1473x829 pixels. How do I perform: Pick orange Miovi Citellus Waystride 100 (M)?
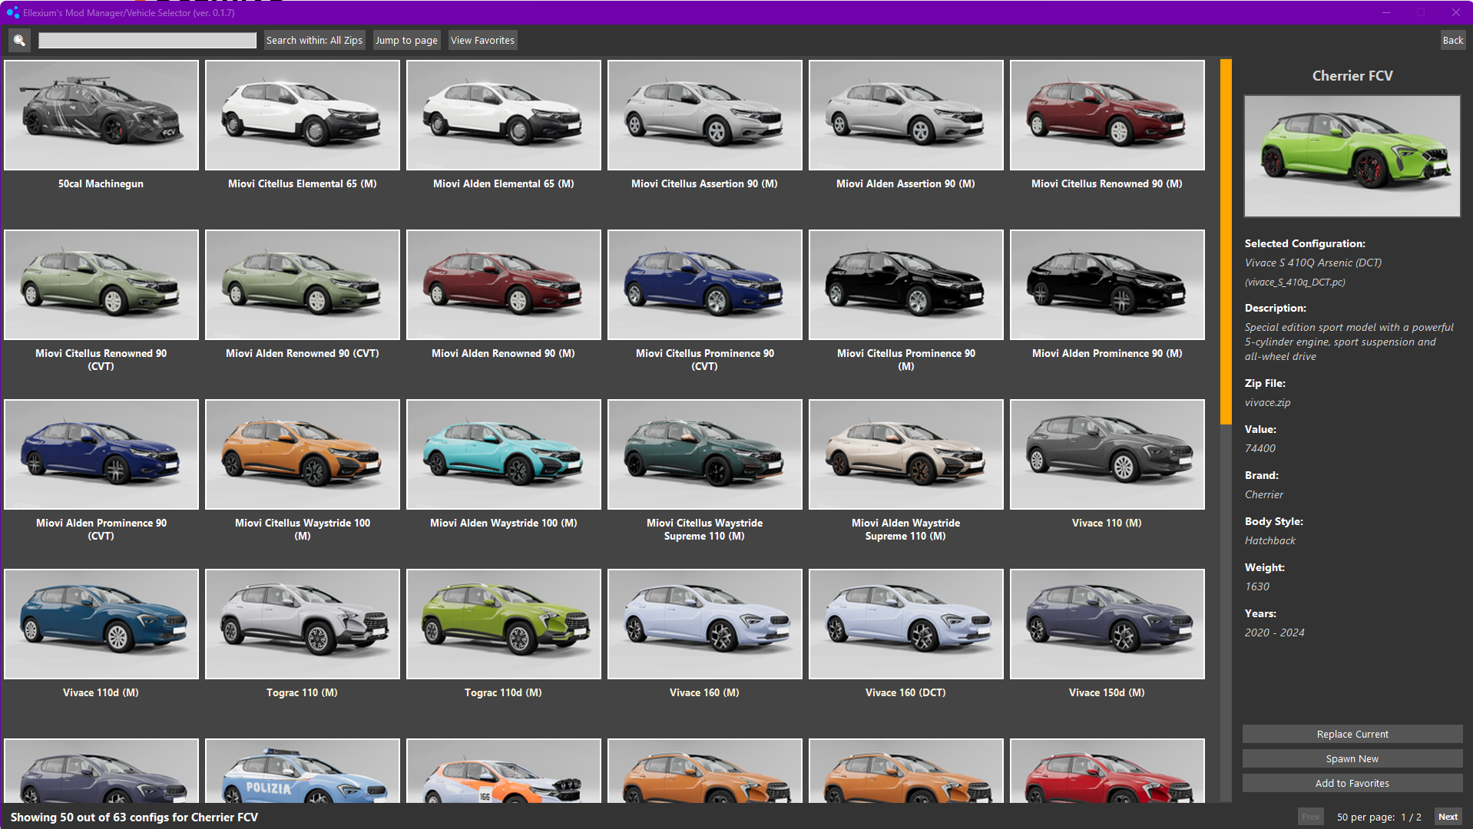point(303,454)
